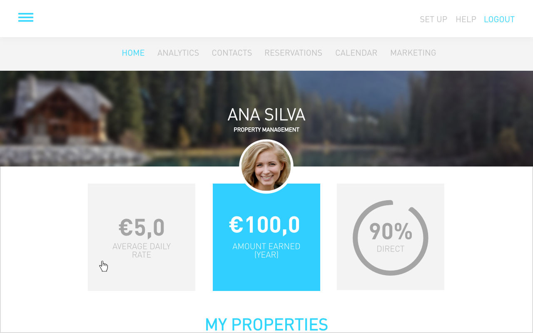Image resolution: width=533 pixels, height=333 pixels.
Task: Switch to the MARKETING tab
Action: [413, 53]
